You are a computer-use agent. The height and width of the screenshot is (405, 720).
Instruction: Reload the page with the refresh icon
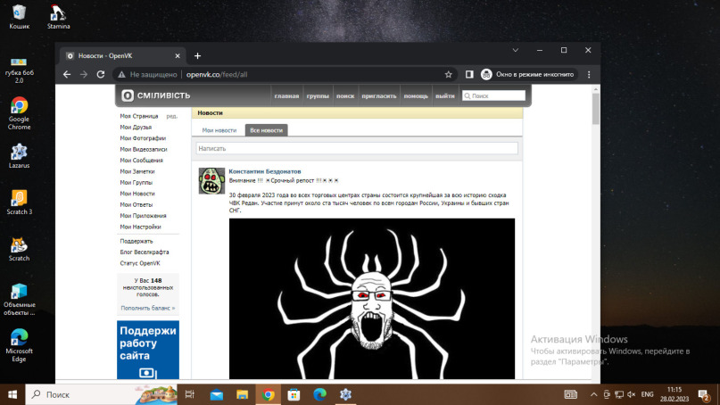click(x=101, y=75)
